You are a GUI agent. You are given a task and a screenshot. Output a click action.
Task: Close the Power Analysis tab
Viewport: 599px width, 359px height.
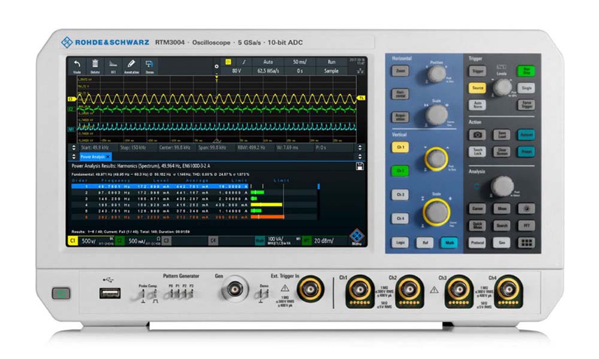coord(108,156)
